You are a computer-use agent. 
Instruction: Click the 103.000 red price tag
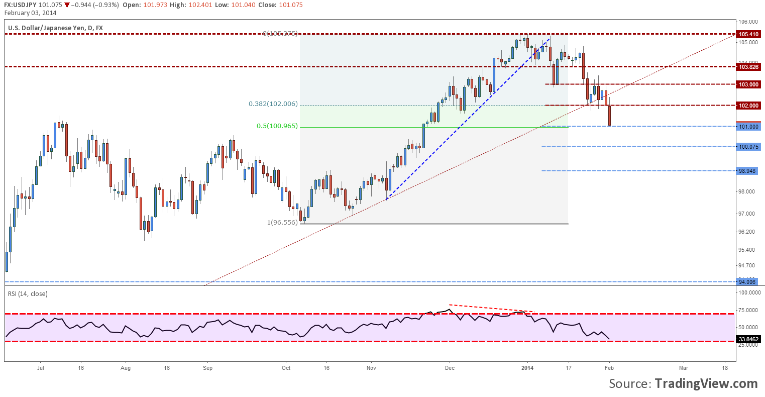click(748, 84)
